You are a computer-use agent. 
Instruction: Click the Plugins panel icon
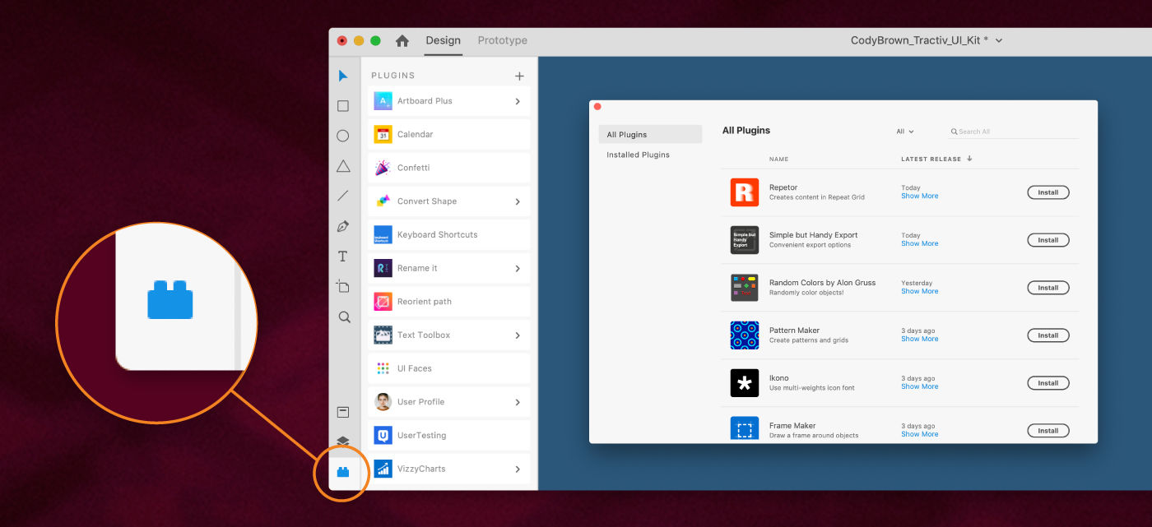[x=342, y=472]
